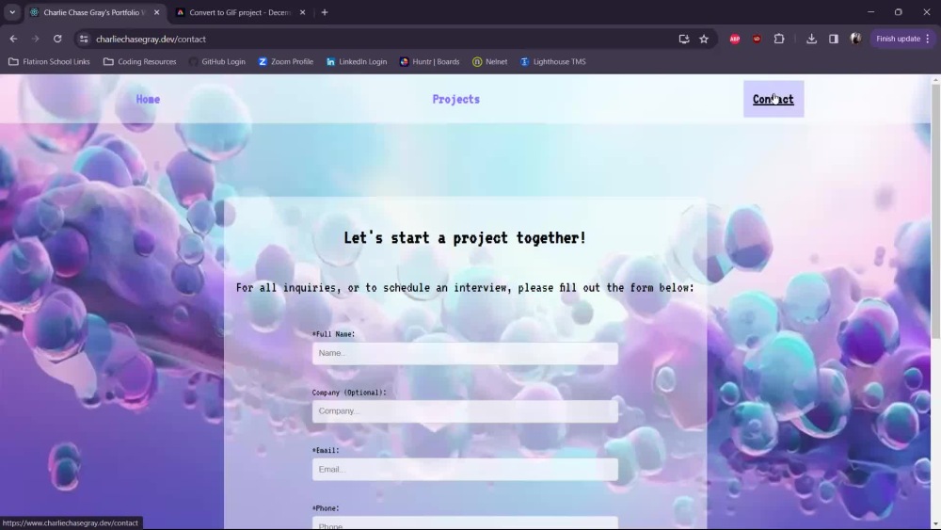Open the Chrome three-dot menu

928,39
